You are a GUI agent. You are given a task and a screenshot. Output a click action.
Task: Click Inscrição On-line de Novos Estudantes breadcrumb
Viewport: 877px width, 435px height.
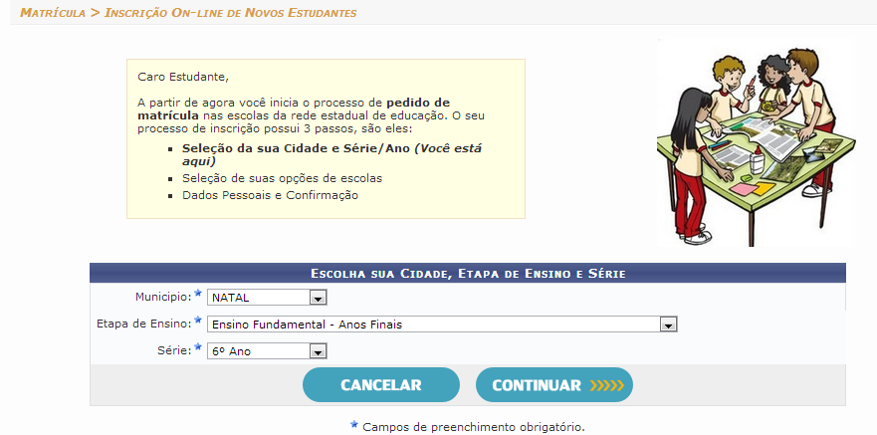(231, 13)
